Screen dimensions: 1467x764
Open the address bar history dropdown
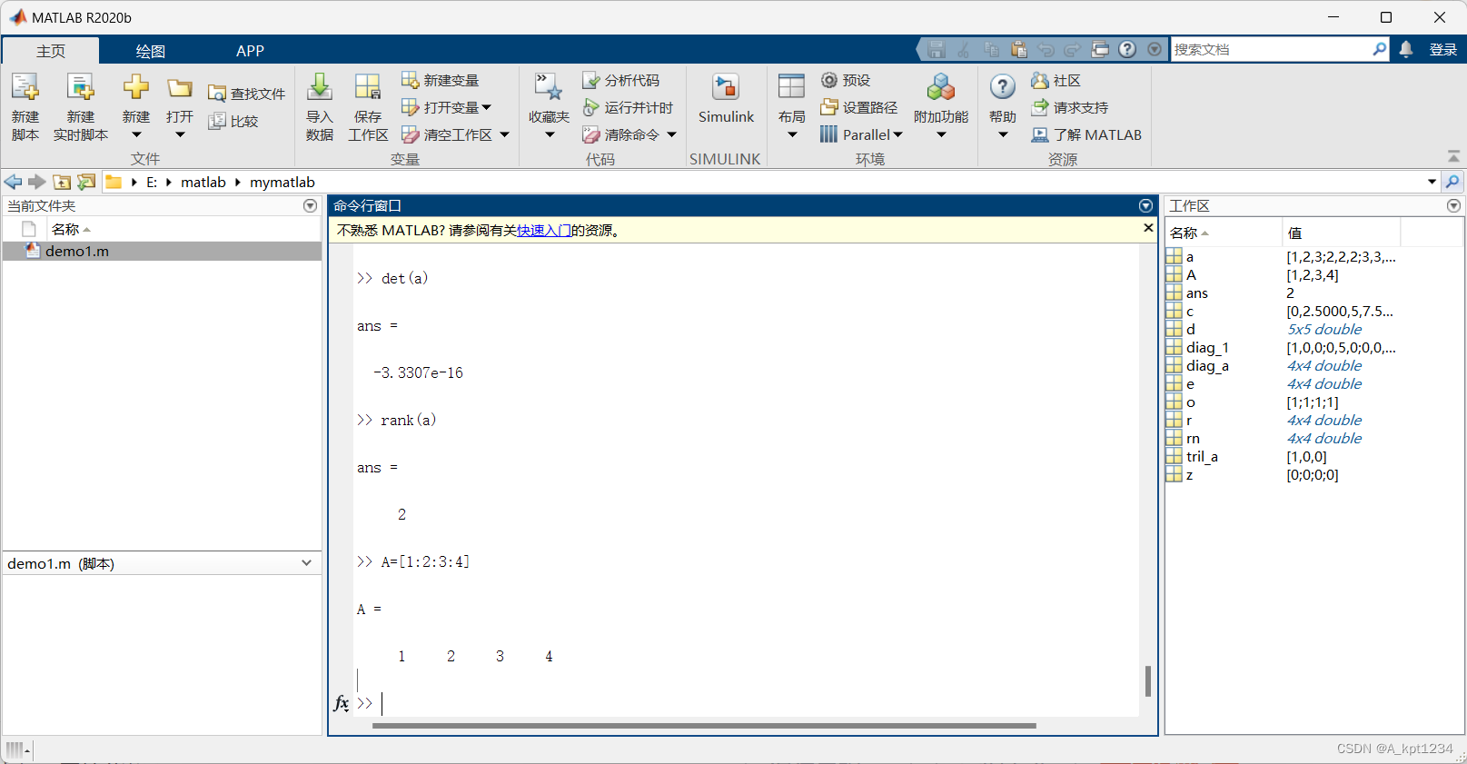(x=1432, y=182)
